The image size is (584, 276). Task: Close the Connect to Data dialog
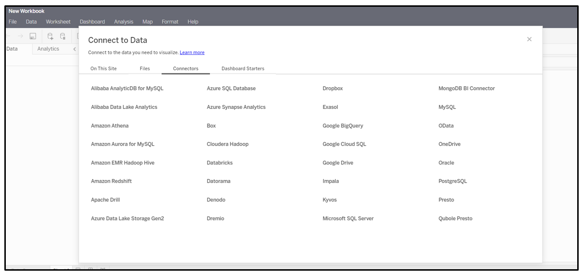[529, 39]
